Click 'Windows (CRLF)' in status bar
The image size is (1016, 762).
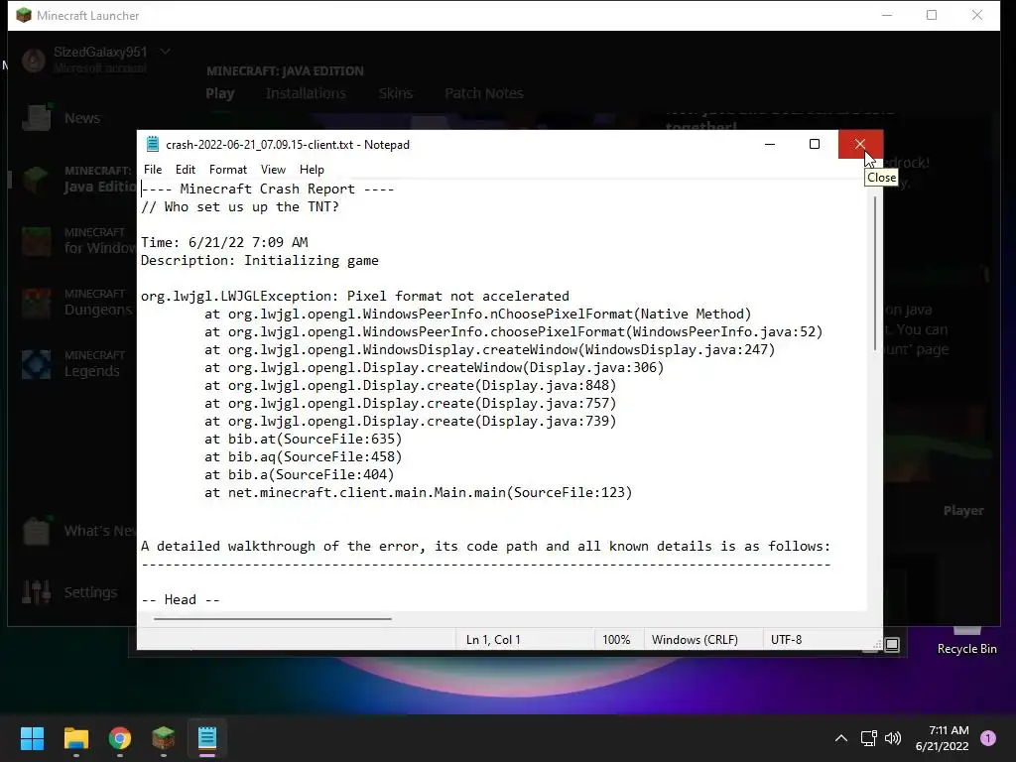point(695,640)
